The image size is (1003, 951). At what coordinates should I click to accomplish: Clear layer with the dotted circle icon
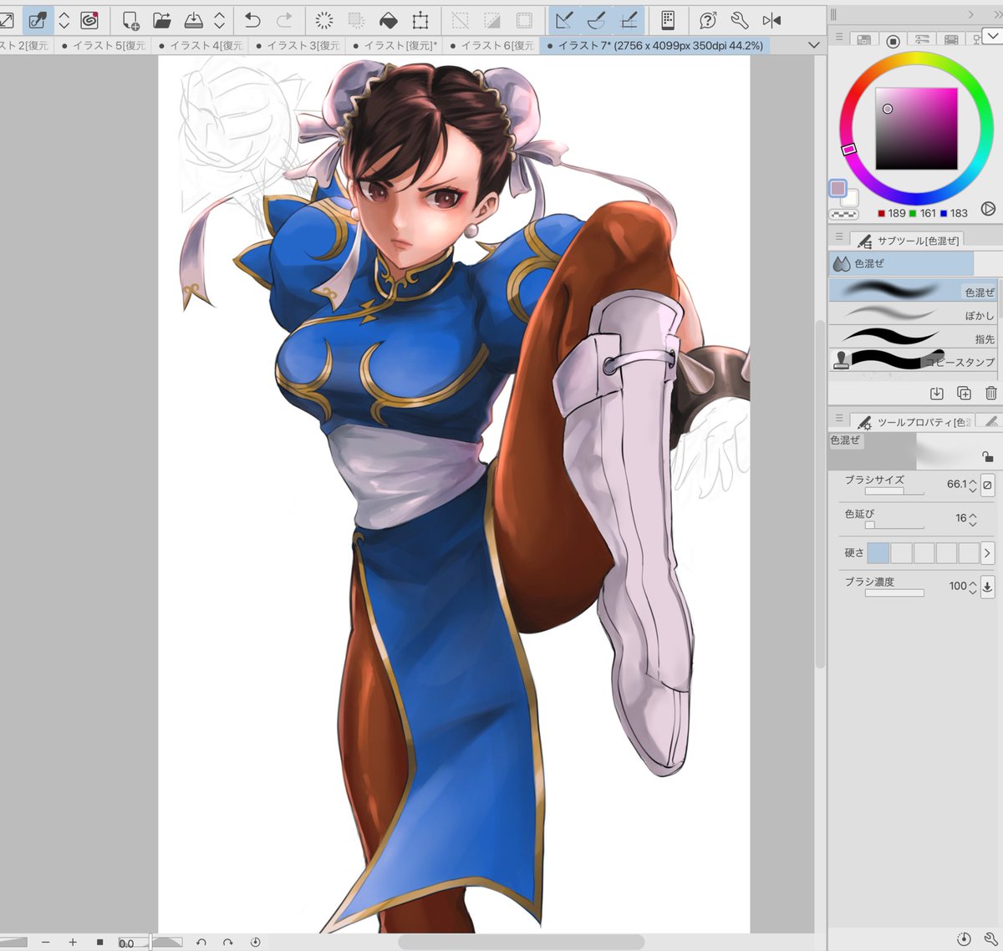[324, 20]
